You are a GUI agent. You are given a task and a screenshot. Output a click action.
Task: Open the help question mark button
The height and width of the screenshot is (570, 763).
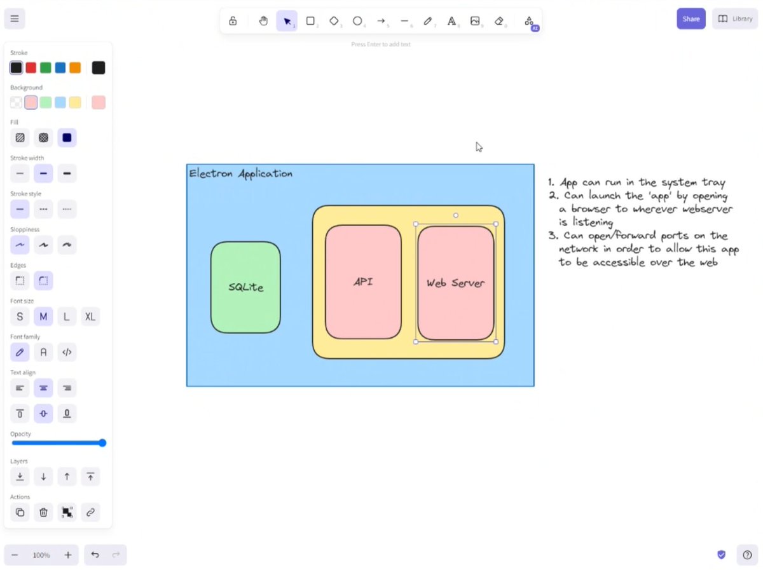click(748, 555)
